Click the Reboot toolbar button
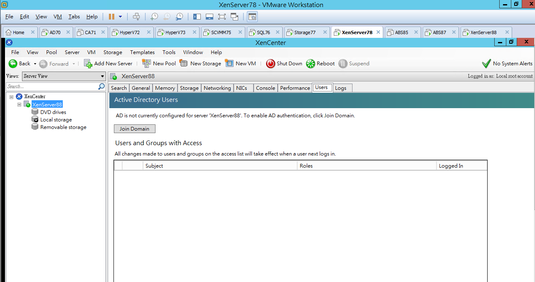Screen dimensions: 535x282 point(320,64)
